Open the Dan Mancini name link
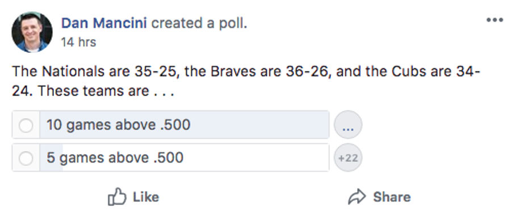This screenshot has width=511, height=216. 104,23
